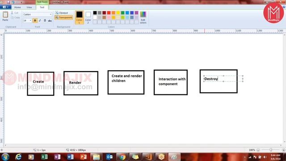This screenshot has width=286, height=161.
Task: Open Outlook from the taskbar
Action: (x=109, y=157)
